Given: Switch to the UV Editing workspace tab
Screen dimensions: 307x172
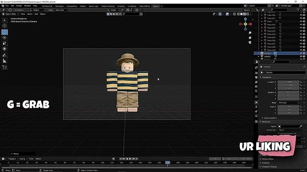Looking at the screenshot, I should tap(132, 6).
